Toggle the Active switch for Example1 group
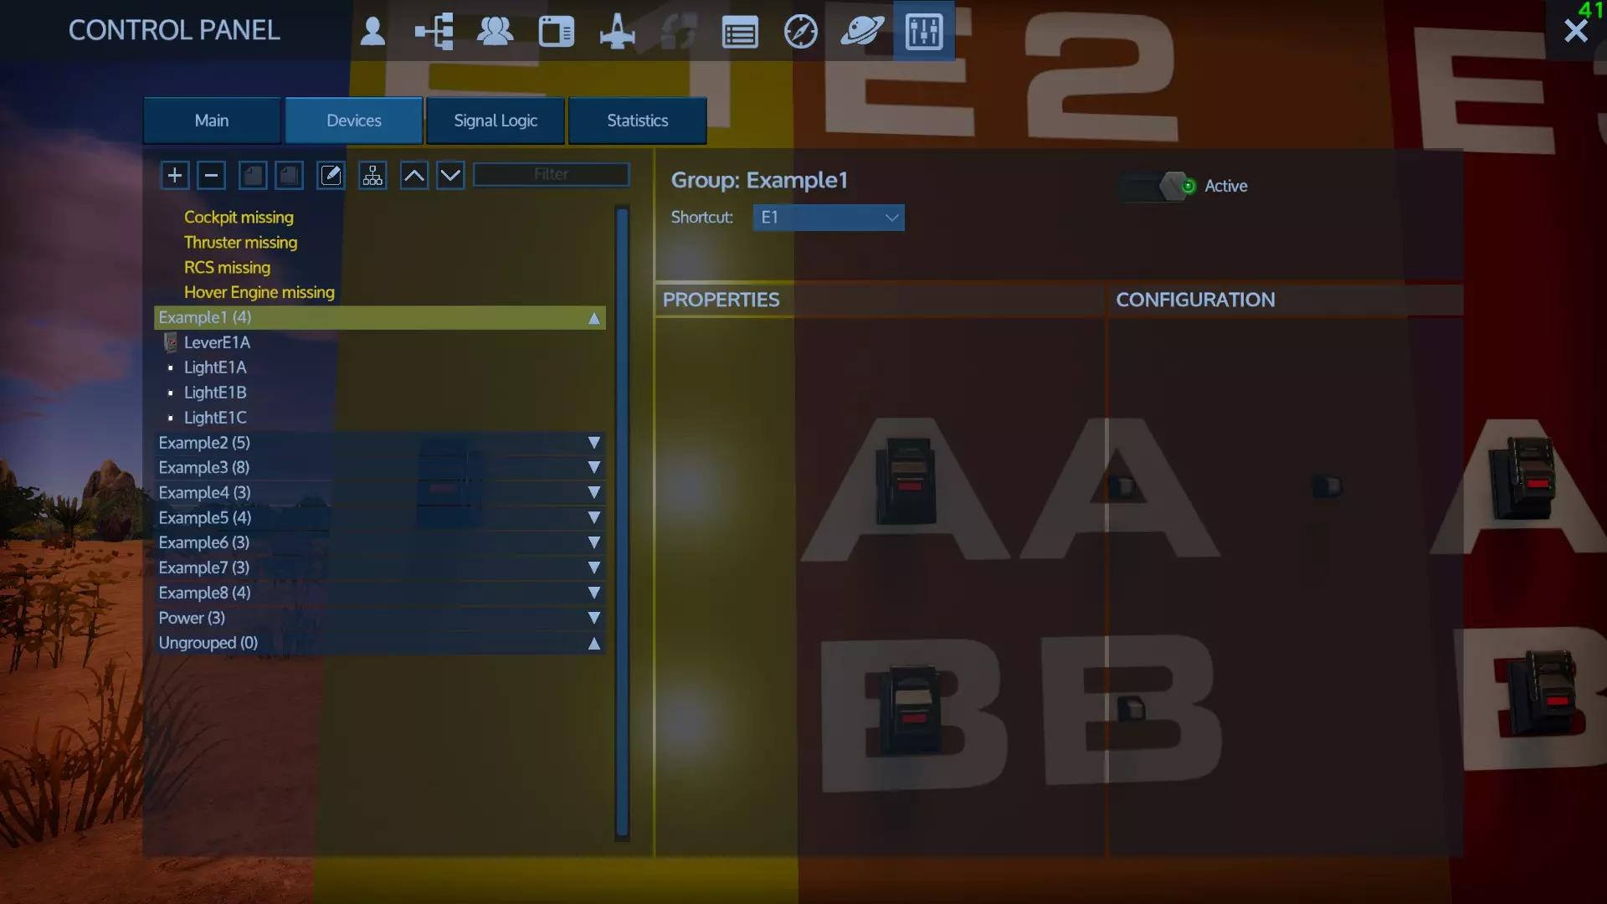This screenshot has width=1607, height=904. pyautogui.click(x=1159, y=186)
